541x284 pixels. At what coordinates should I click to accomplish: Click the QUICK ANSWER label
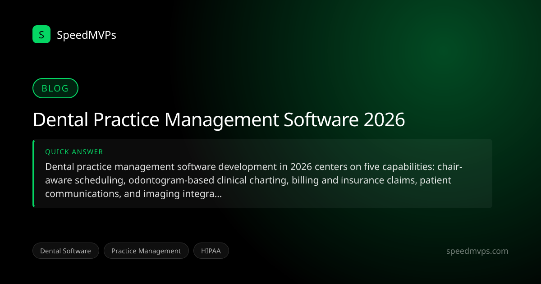[x=74, y=152]
